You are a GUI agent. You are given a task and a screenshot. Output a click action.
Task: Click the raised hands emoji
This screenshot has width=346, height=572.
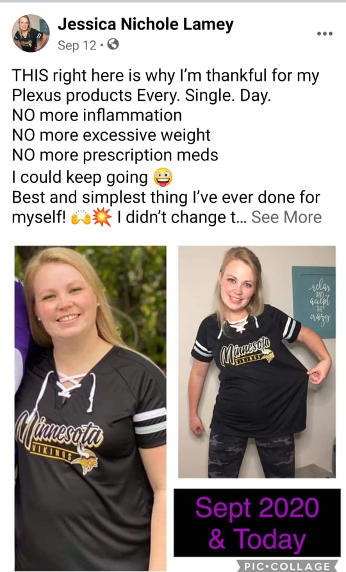[x=81, y=217]
